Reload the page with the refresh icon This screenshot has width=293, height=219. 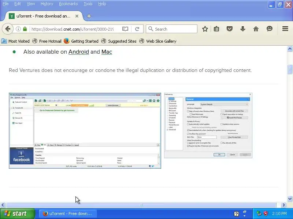(137, 29)
